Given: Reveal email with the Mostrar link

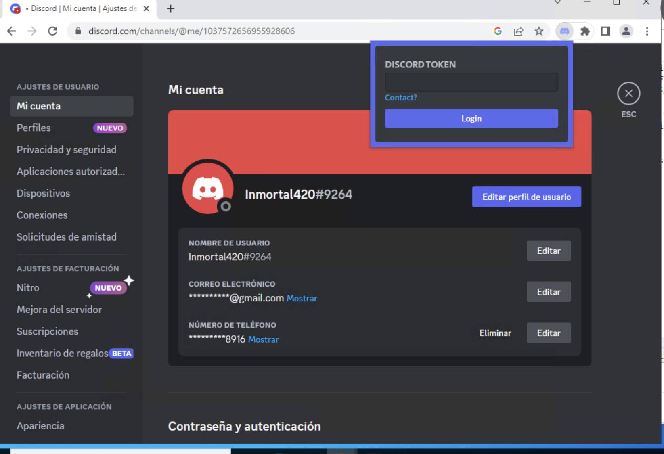Looking at the screenshot, I should coord(302,299).
